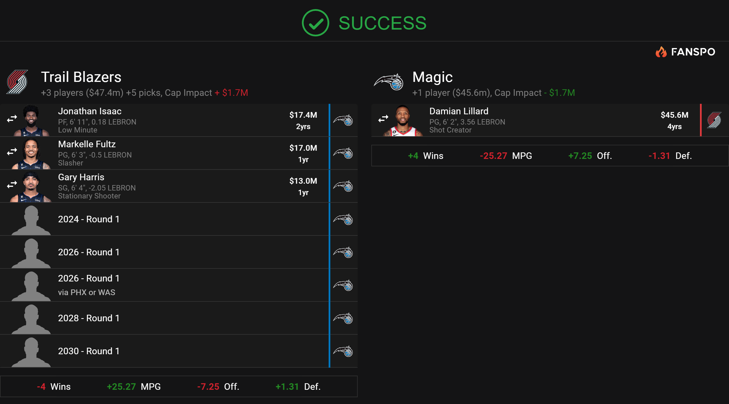Screen dimensions: 729x404
Task: Select the 2024 - Round 1 pick
Action: tap(89, 219)
